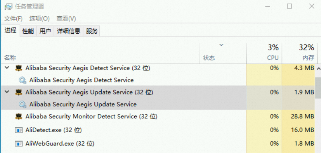Click the gear icon of Aegis Detect Service child
The width and height of the screenshot is (321, 153).
(x=23, y=80)
